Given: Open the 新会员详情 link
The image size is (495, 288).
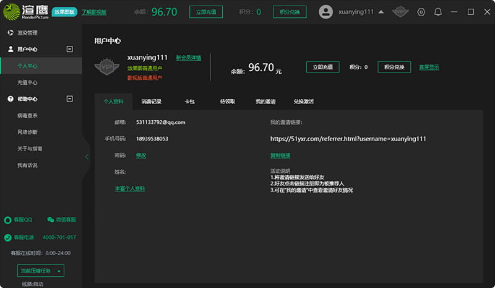Looking at the screenshot, I should click(189, 58).
